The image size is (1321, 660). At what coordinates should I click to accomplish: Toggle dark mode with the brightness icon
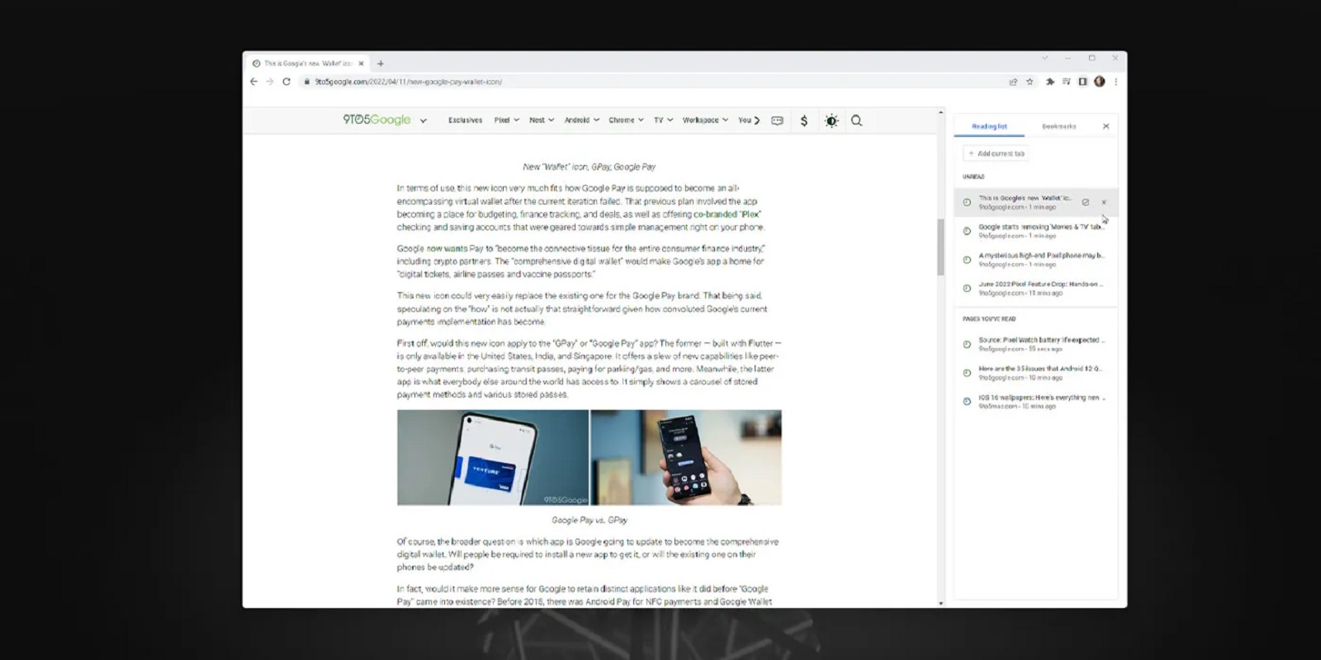831,120
